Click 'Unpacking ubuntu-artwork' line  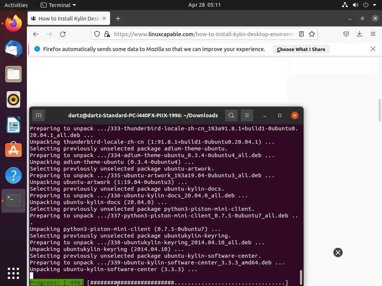(109, 182)
